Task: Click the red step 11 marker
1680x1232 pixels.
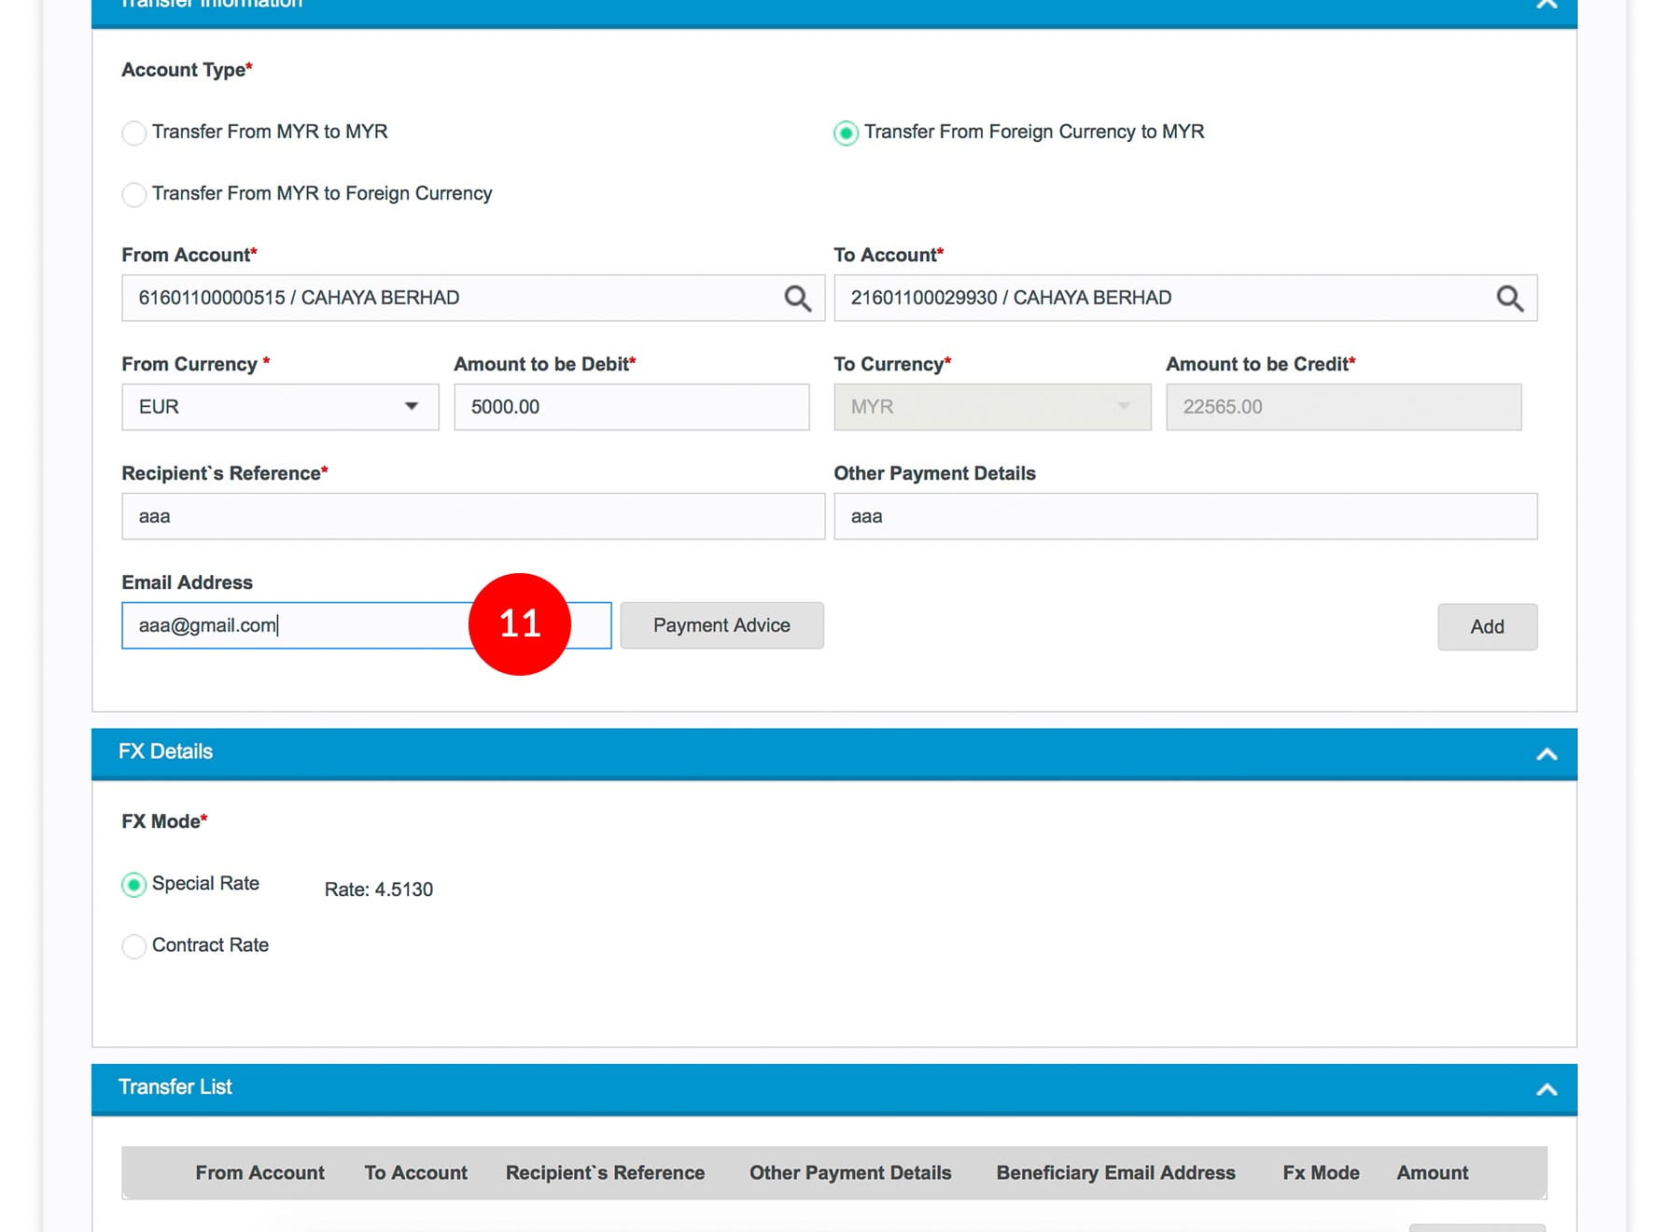Action: coord(520,623)
